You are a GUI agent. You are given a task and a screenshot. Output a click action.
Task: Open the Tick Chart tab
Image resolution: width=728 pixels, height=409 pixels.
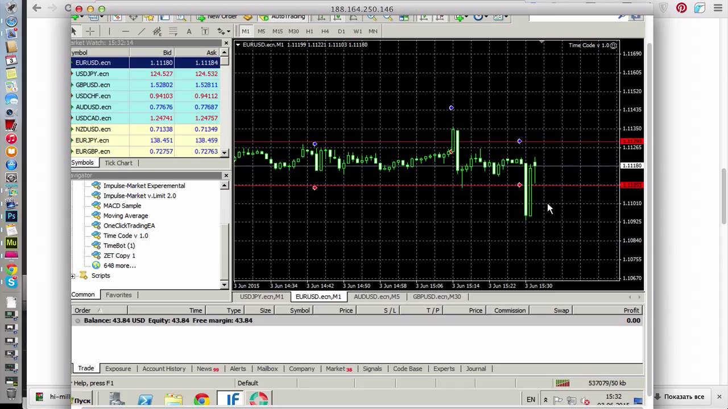(118, 163)
